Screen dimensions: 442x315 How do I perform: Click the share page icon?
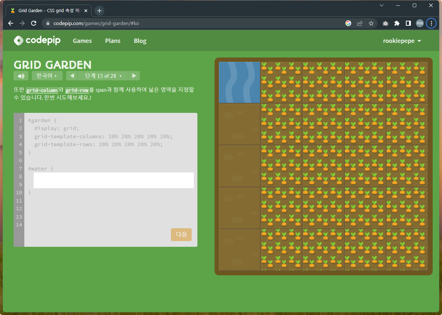pos(360,23)
